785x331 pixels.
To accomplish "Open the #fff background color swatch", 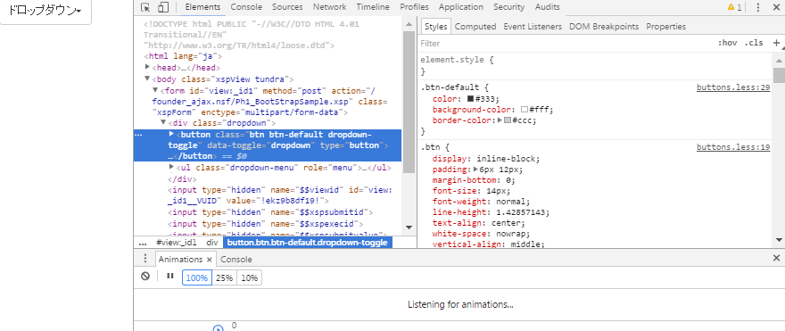I will 525,110.
